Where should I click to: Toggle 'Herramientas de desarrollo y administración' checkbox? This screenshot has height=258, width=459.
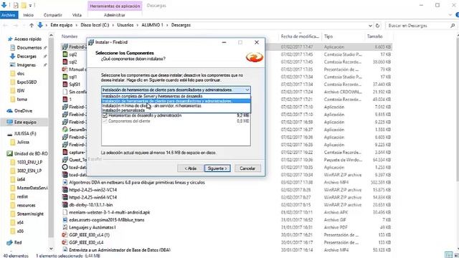(x=105, y=115)
